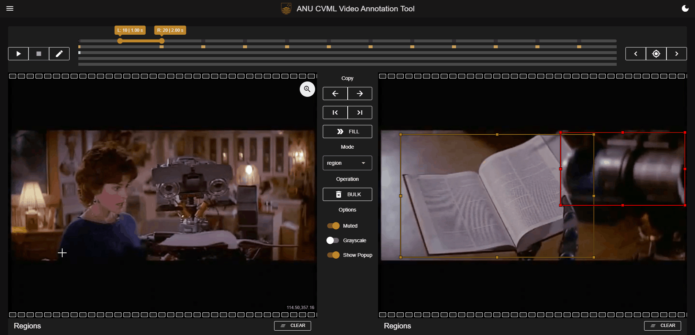
Task: Select the pencil edit tool
Action: point(59,54)
